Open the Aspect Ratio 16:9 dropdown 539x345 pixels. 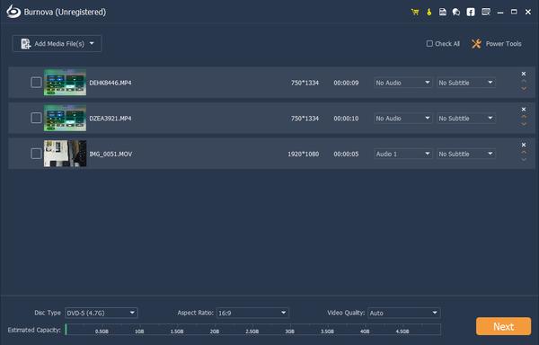point(252,313)
